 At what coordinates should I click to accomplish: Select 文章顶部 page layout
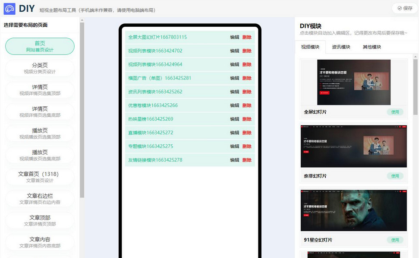point(40,220)
